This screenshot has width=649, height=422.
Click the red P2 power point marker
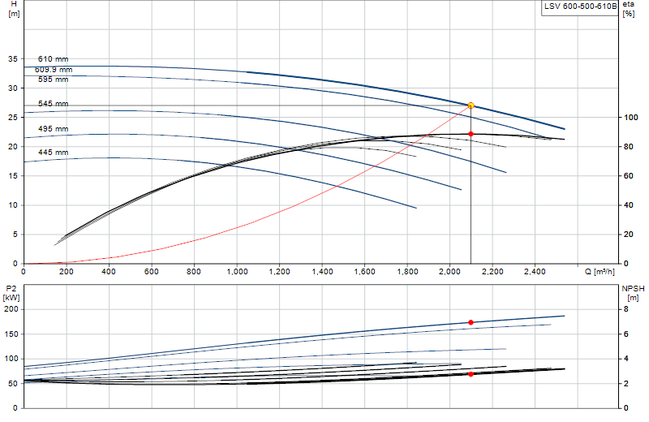point(471,322)
